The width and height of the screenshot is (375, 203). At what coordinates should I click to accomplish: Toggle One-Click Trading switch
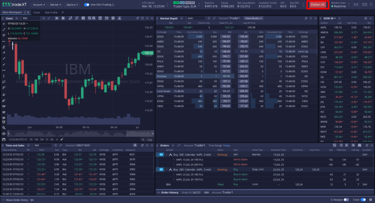pyautogui.click(x=86, y=4)
